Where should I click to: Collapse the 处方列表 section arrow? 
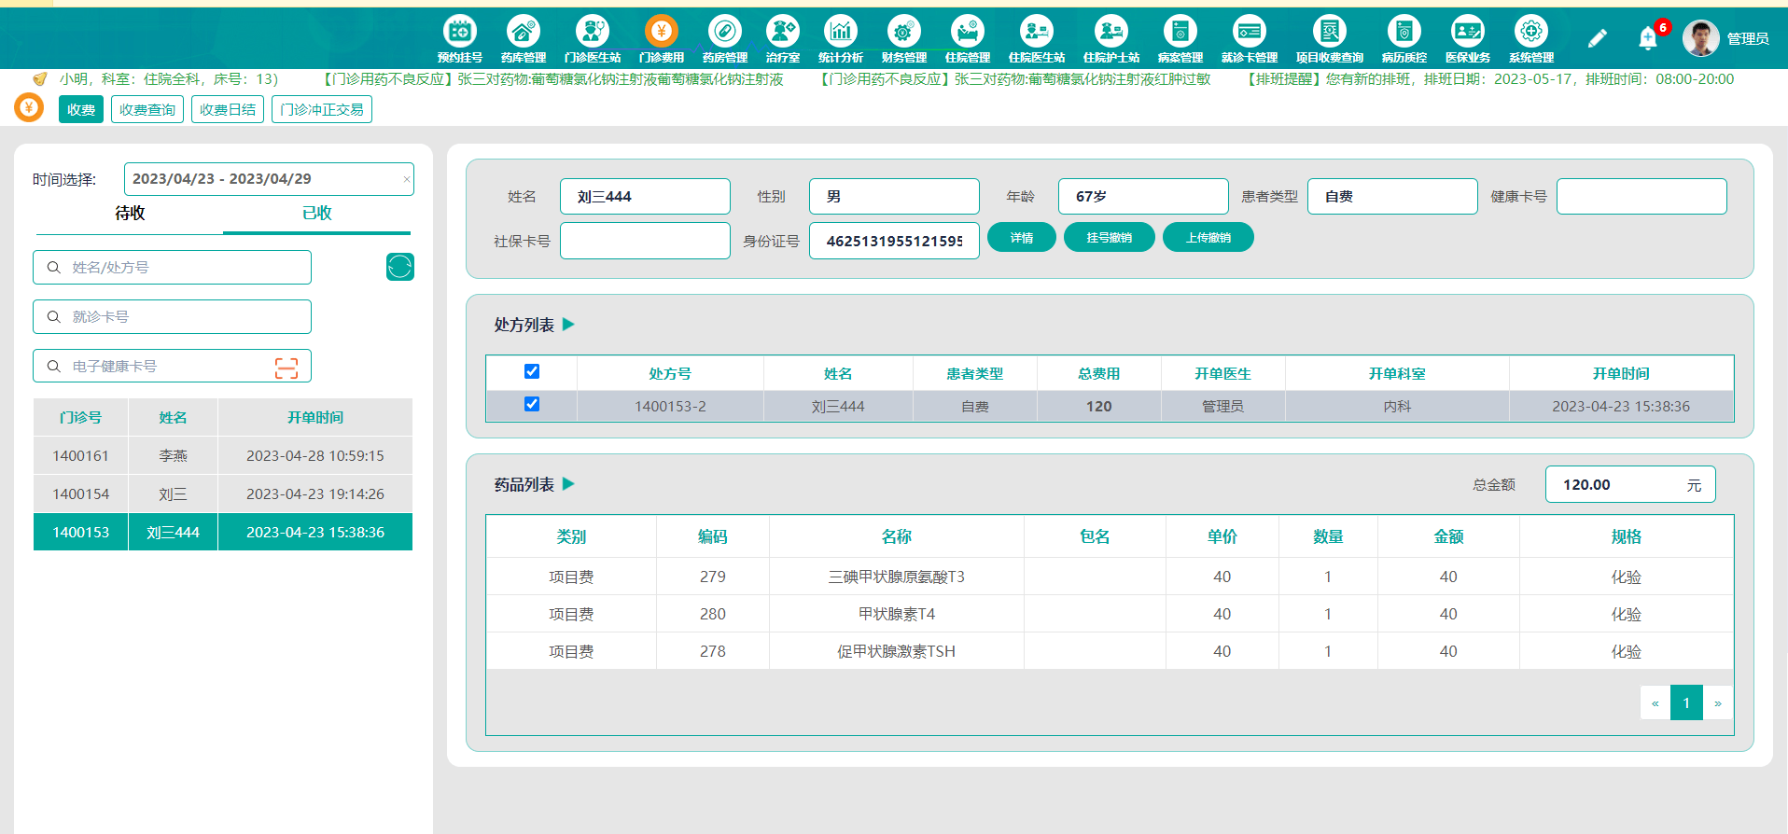click(x=568, y=325)
